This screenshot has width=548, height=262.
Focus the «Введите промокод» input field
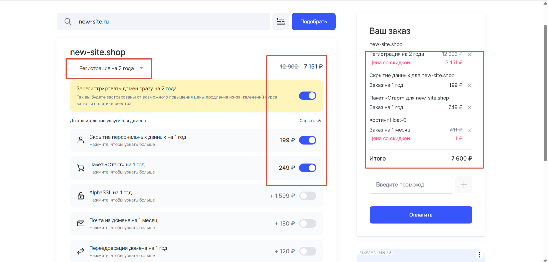pos(411,185)
